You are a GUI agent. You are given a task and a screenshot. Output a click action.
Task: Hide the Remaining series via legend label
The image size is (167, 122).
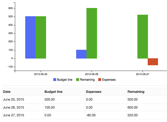point(87,80)
